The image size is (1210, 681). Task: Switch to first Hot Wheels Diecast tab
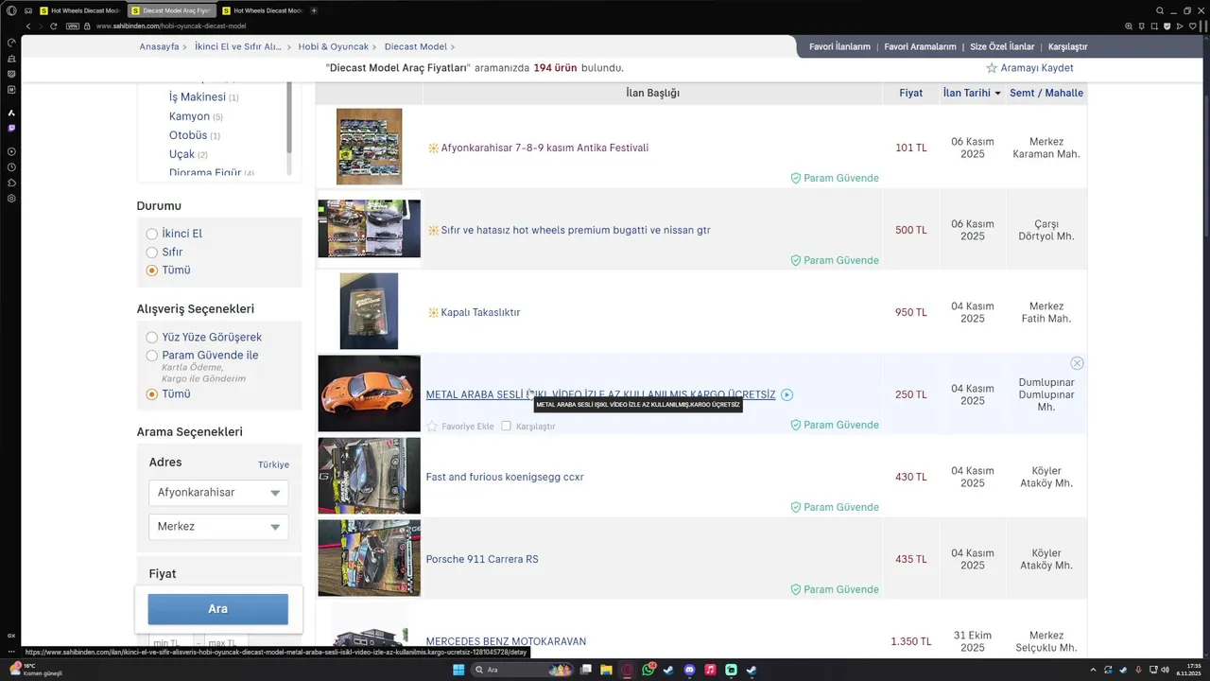pyautogui.click(x=78, y=10)
